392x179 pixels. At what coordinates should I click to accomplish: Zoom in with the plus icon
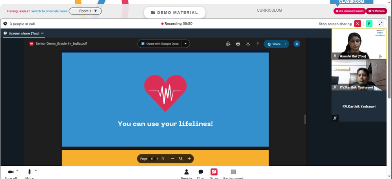coord(189,159)
